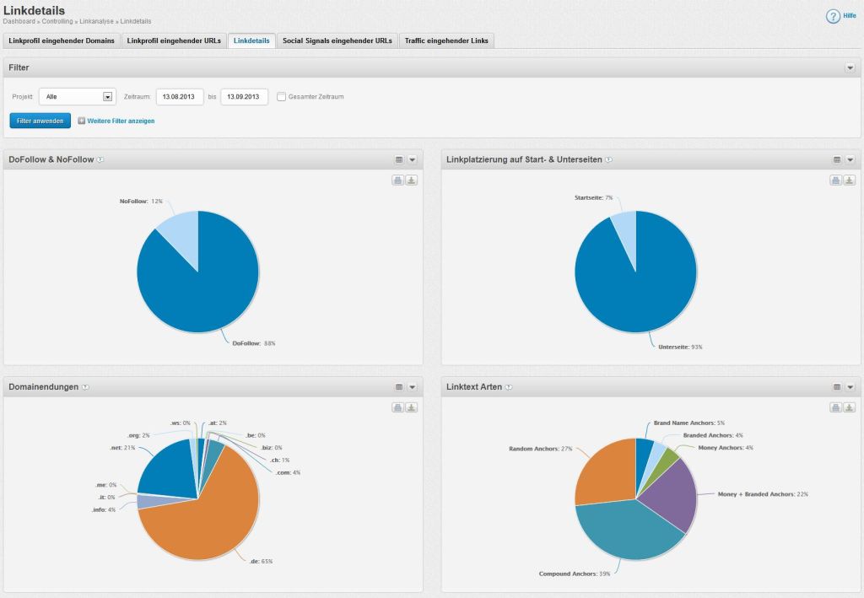This screenshot has width=864, height=598.
Task: Click Filter anwenden button
Action: pyautogui.click(x=40, y=121)
